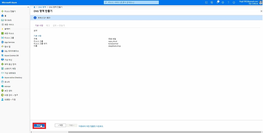The height and width of the screenshot is (133, 263).
Task: Open the 비용 관리 + 청구 icon
Action: click(2, 95)
